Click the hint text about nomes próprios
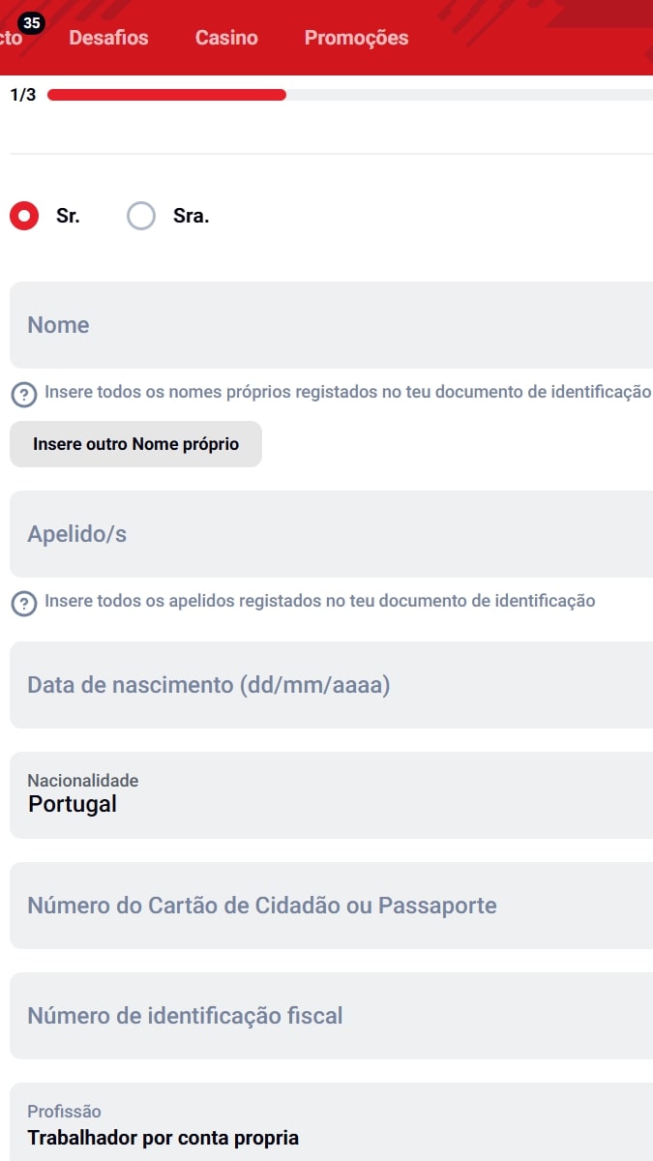The height and width of the screenshot is (1161, 653). coord(347,393)
